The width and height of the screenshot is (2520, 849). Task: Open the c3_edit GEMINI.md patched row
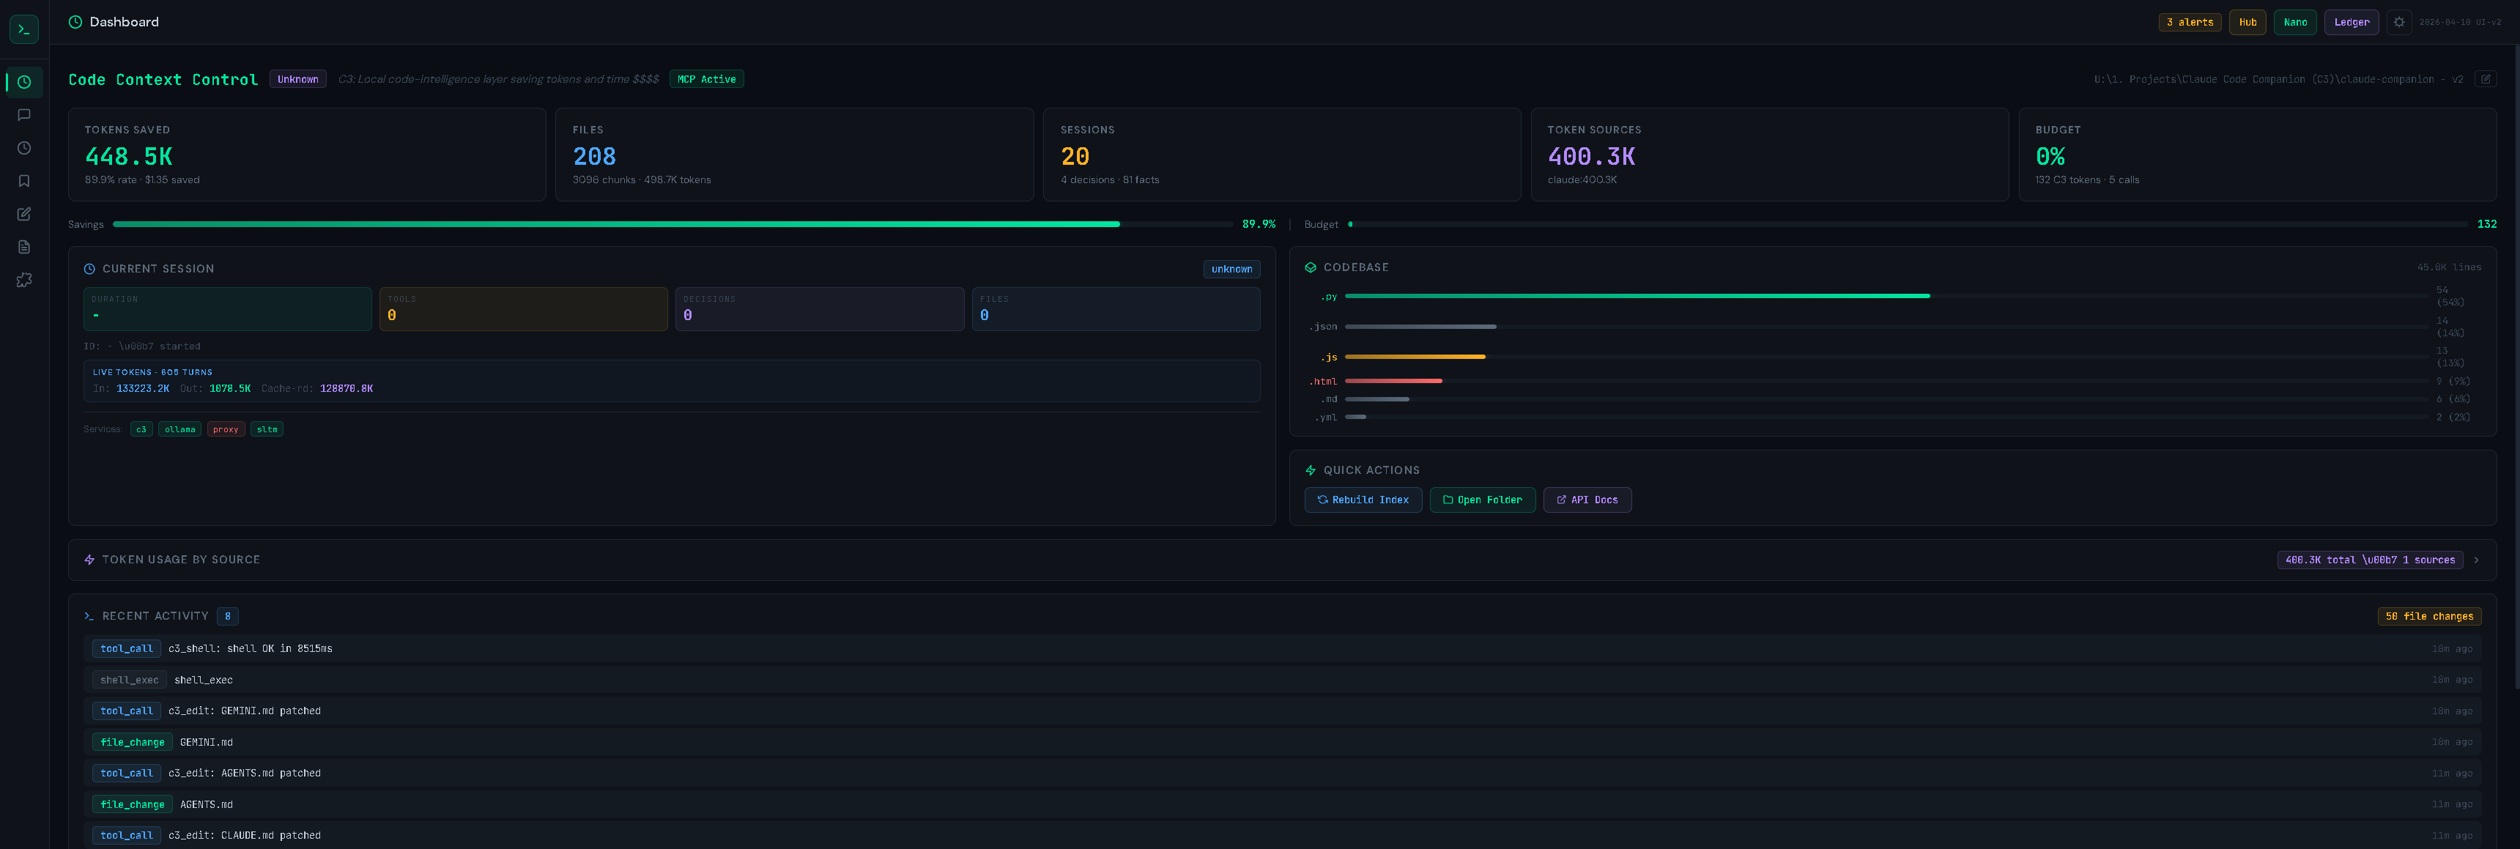coord(1283,711)
